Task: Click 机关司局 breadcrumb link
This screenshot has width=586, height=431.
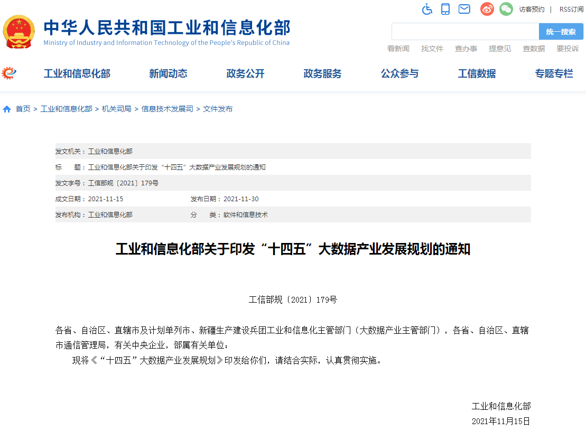Action: click(117, 109)
